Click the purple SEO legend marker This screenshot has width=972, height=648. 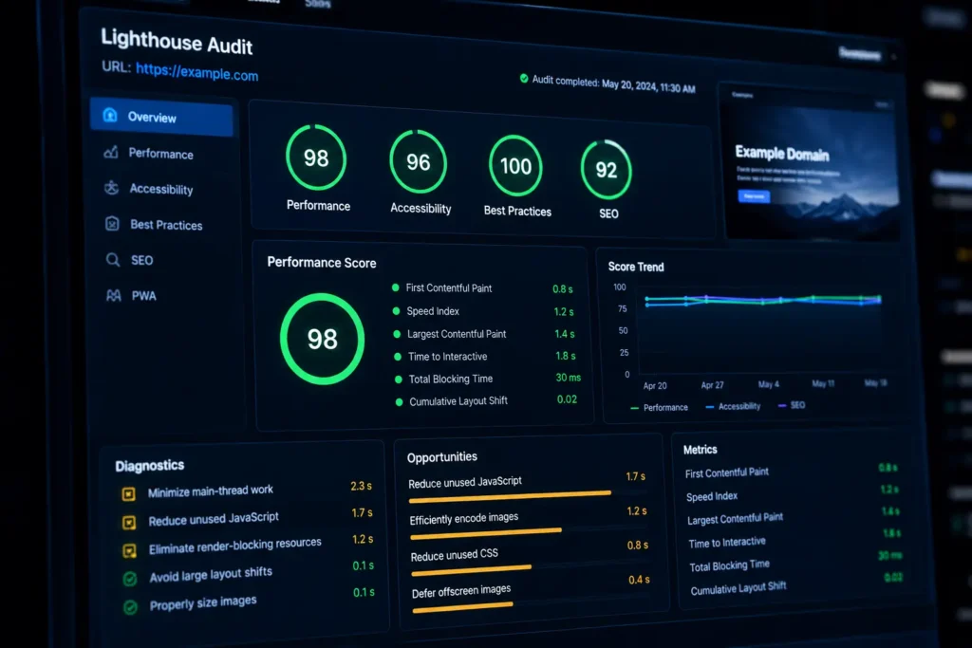[x=782, y=406]
